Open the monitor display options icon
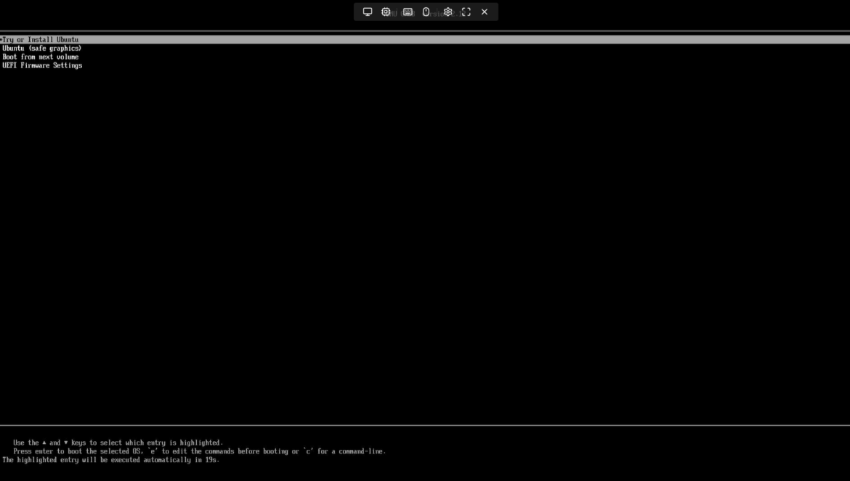This screenshot has width=850, height=481. point(368,12)
